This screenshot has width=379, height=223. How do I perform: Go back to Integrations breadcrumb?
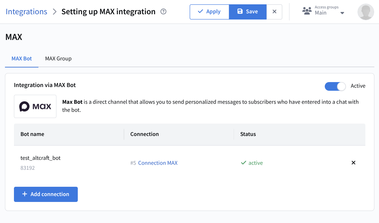point(27,12)
